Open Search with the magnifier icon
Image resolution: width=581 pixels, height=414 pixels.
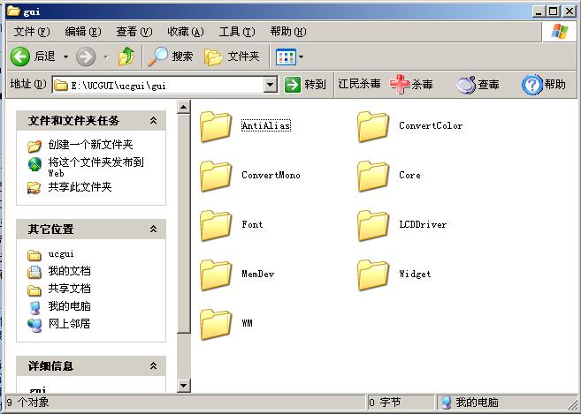tap(157, 56)
